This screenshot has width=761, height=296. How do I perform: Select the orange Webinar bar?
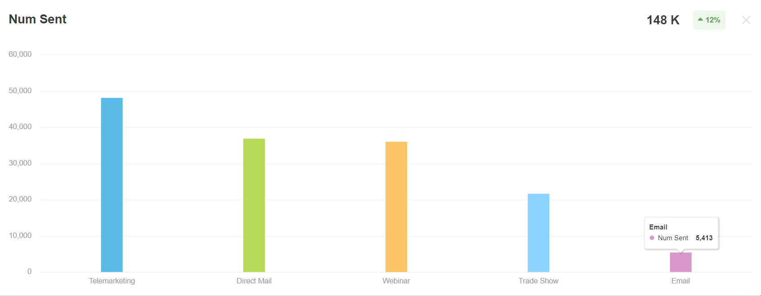coord(396,206)
